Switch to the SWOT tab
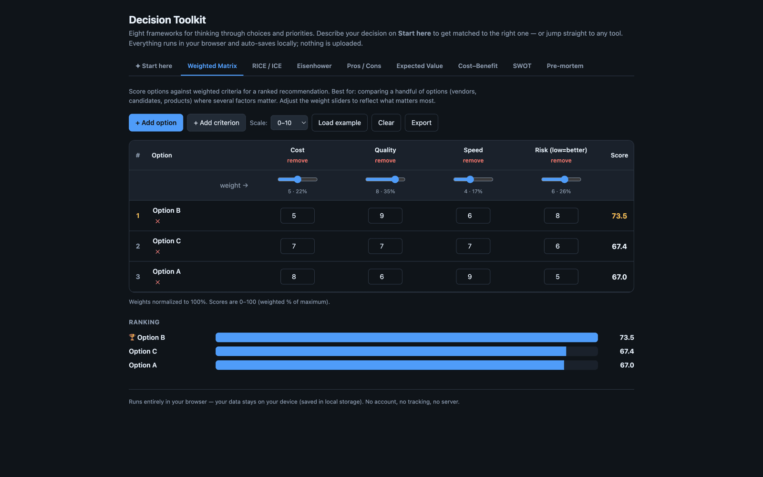763x477 pixels. tap(522, 66)
